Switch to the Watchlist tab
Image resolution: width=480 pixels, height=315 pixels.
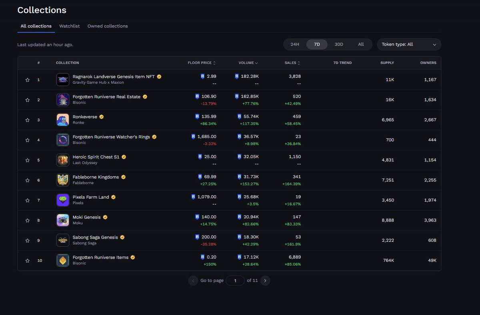coord(70,26)
